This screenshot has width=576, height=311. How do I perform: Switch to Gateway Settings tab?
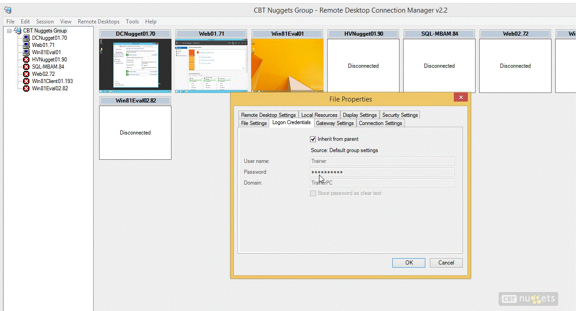(335, 123)
